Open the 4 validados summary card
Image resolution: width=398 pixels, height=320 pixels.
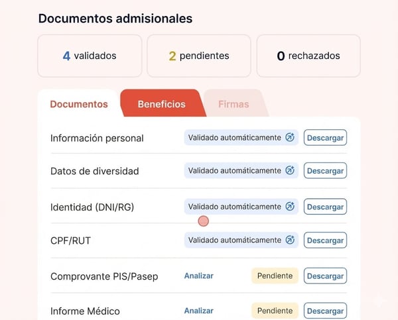(x=90, y=56)
